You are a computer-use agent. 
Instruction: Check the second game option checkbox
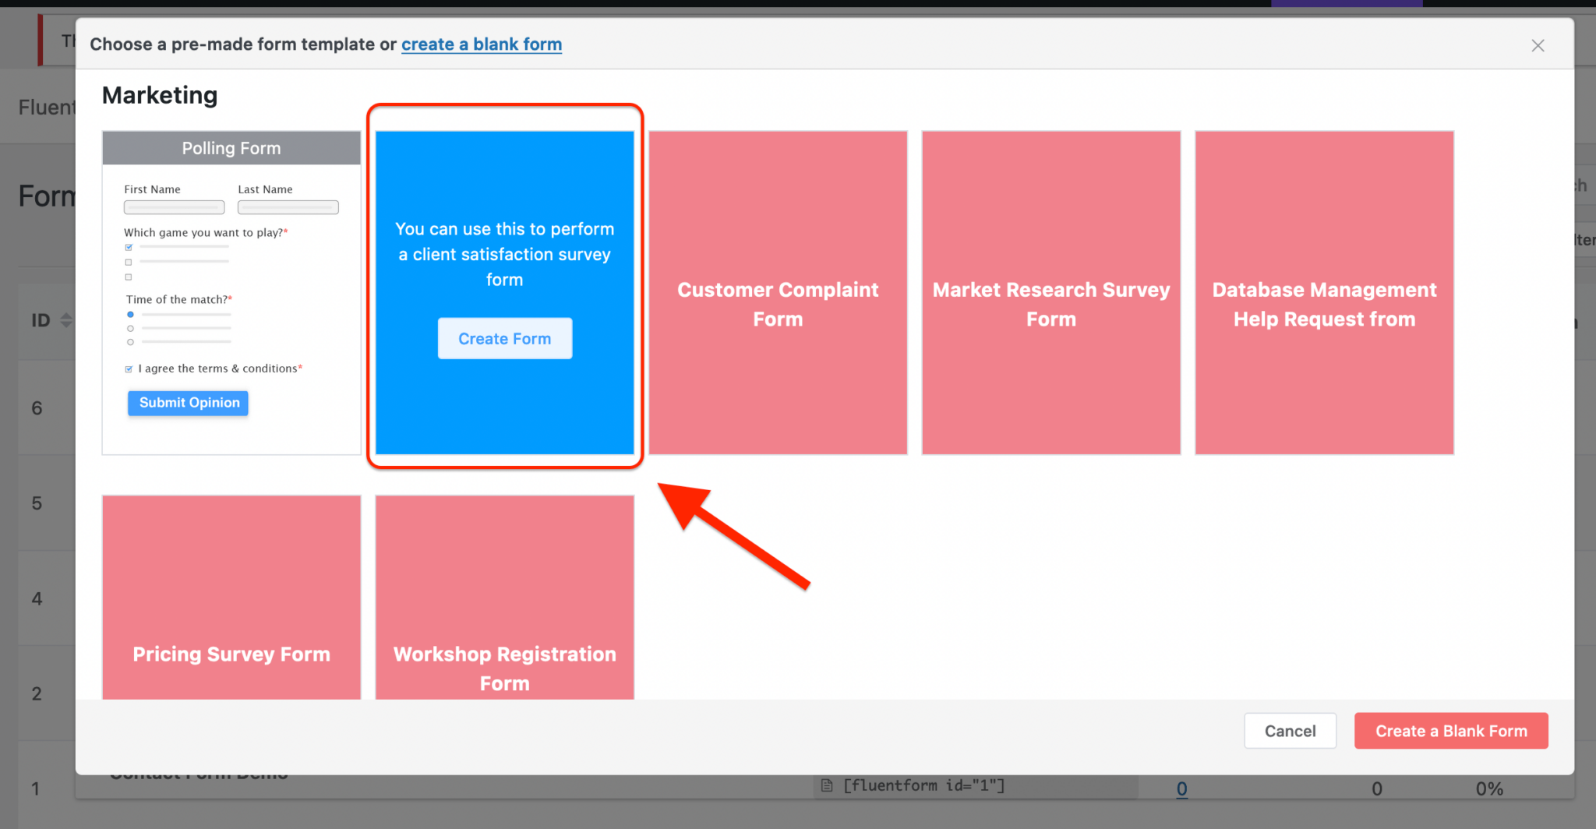(128, 262)
